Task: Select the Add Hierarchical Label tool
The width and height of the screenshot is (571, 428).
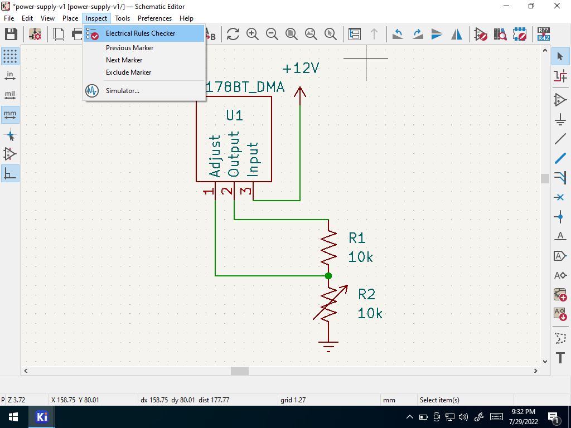Action: tap(560, 275)
